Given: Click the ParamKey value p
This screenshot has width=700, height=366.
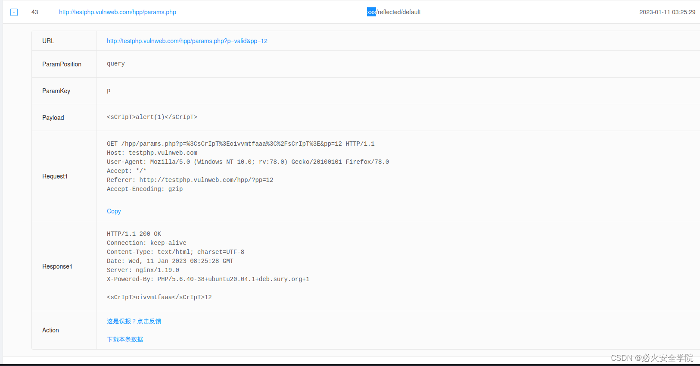Looking at the screenshot, I should tap(109, 91).
